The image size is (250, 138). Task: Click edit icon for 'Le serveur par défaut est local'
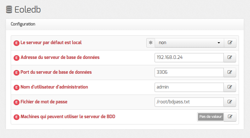(230, 43)
